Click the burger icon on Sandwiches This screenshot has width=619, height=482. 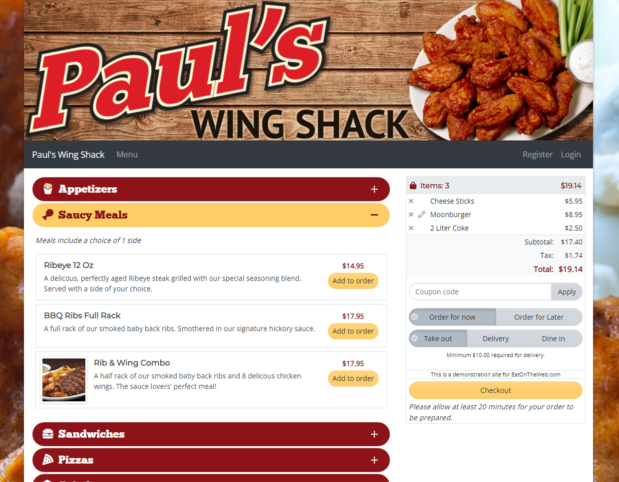coord(48,434)
